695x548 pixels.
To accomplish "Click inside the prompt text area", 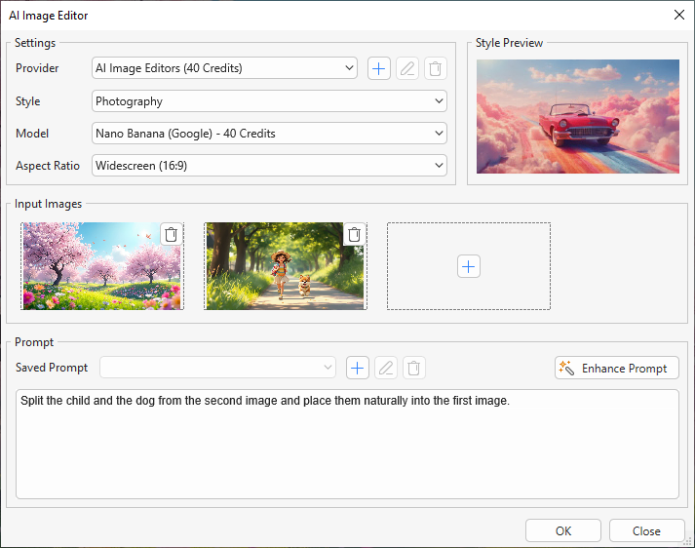I will pyautogui.click(x=347, y=445).
